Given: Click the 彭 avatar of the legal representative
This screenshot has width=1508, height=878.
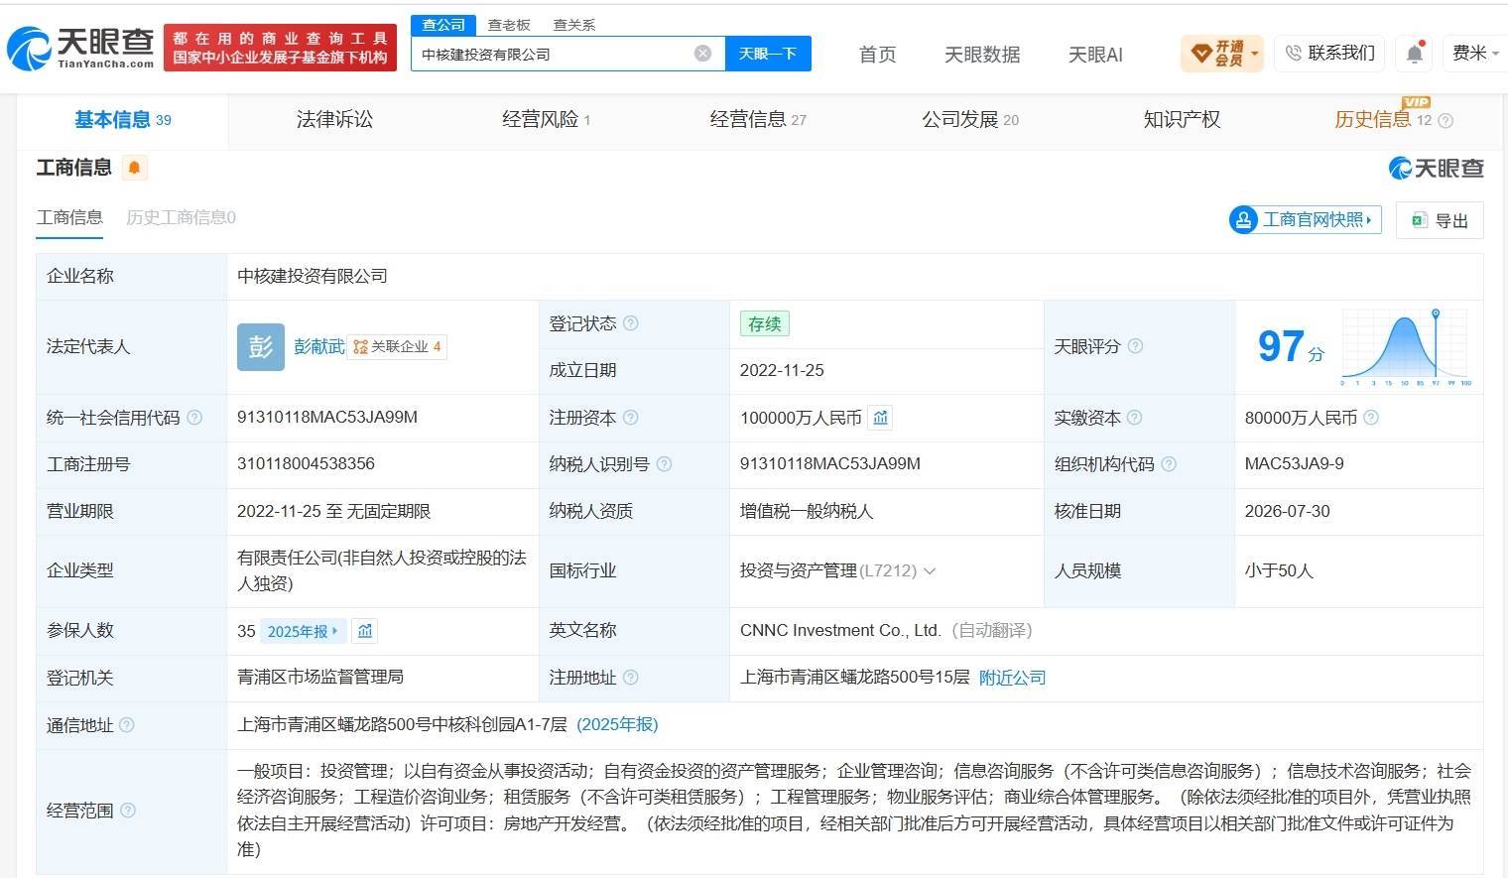Looking at the screenshot, I should (x=261, y=346).
